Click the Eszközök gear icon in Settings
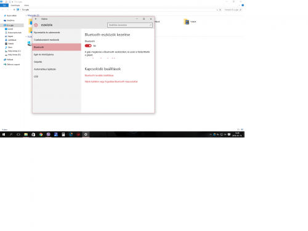 [36, 25]
